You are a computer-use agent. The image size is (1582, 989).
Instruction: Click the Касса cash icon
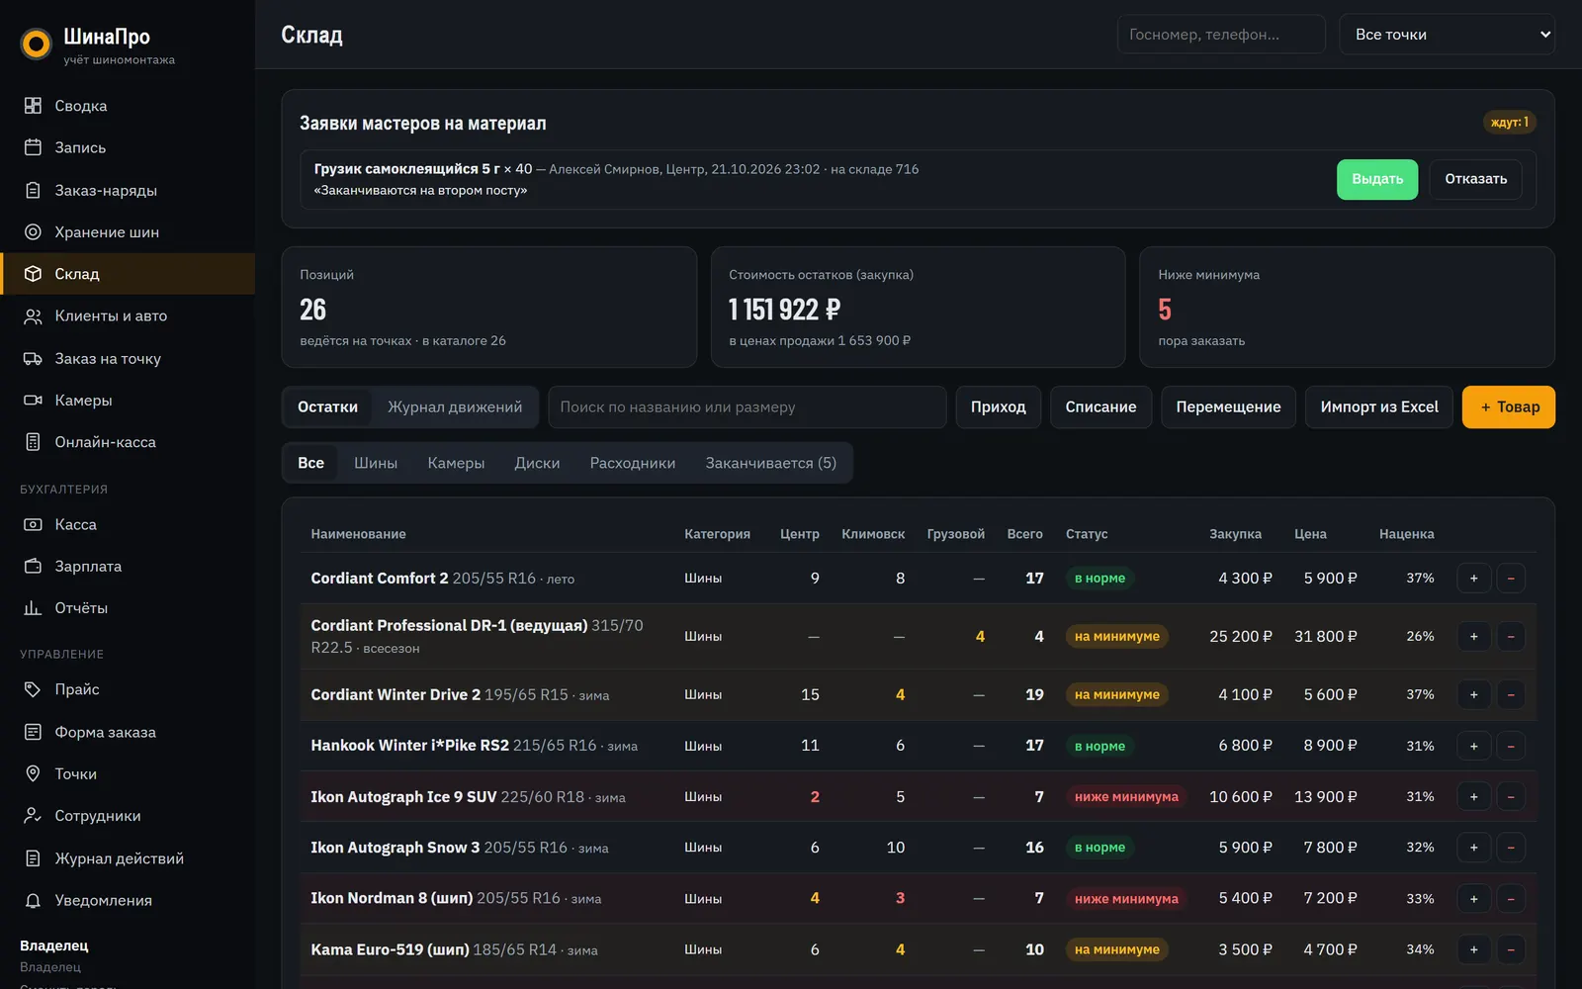pos(33,524)
